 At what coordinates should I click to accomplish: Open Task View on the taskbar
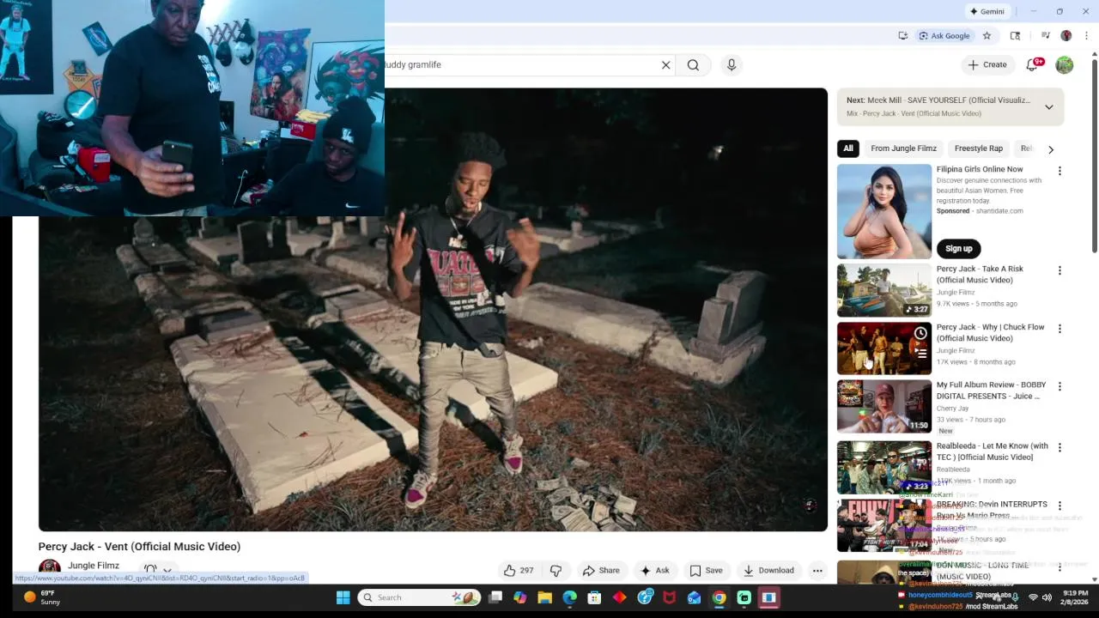click(495, 597)
